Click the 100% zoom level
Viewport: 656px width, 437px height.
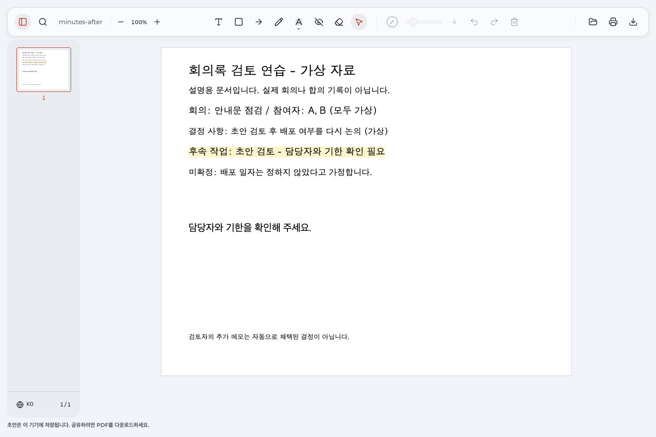click(139, 22)
